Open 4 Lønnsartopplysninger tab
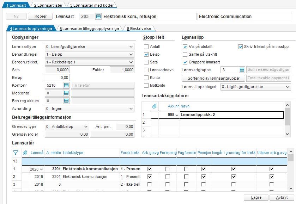This screenshot has width=296, height=204. tap(31, 29)
